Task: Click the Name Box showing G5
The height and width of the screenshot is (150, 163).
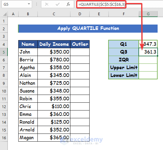Action: 17,4
